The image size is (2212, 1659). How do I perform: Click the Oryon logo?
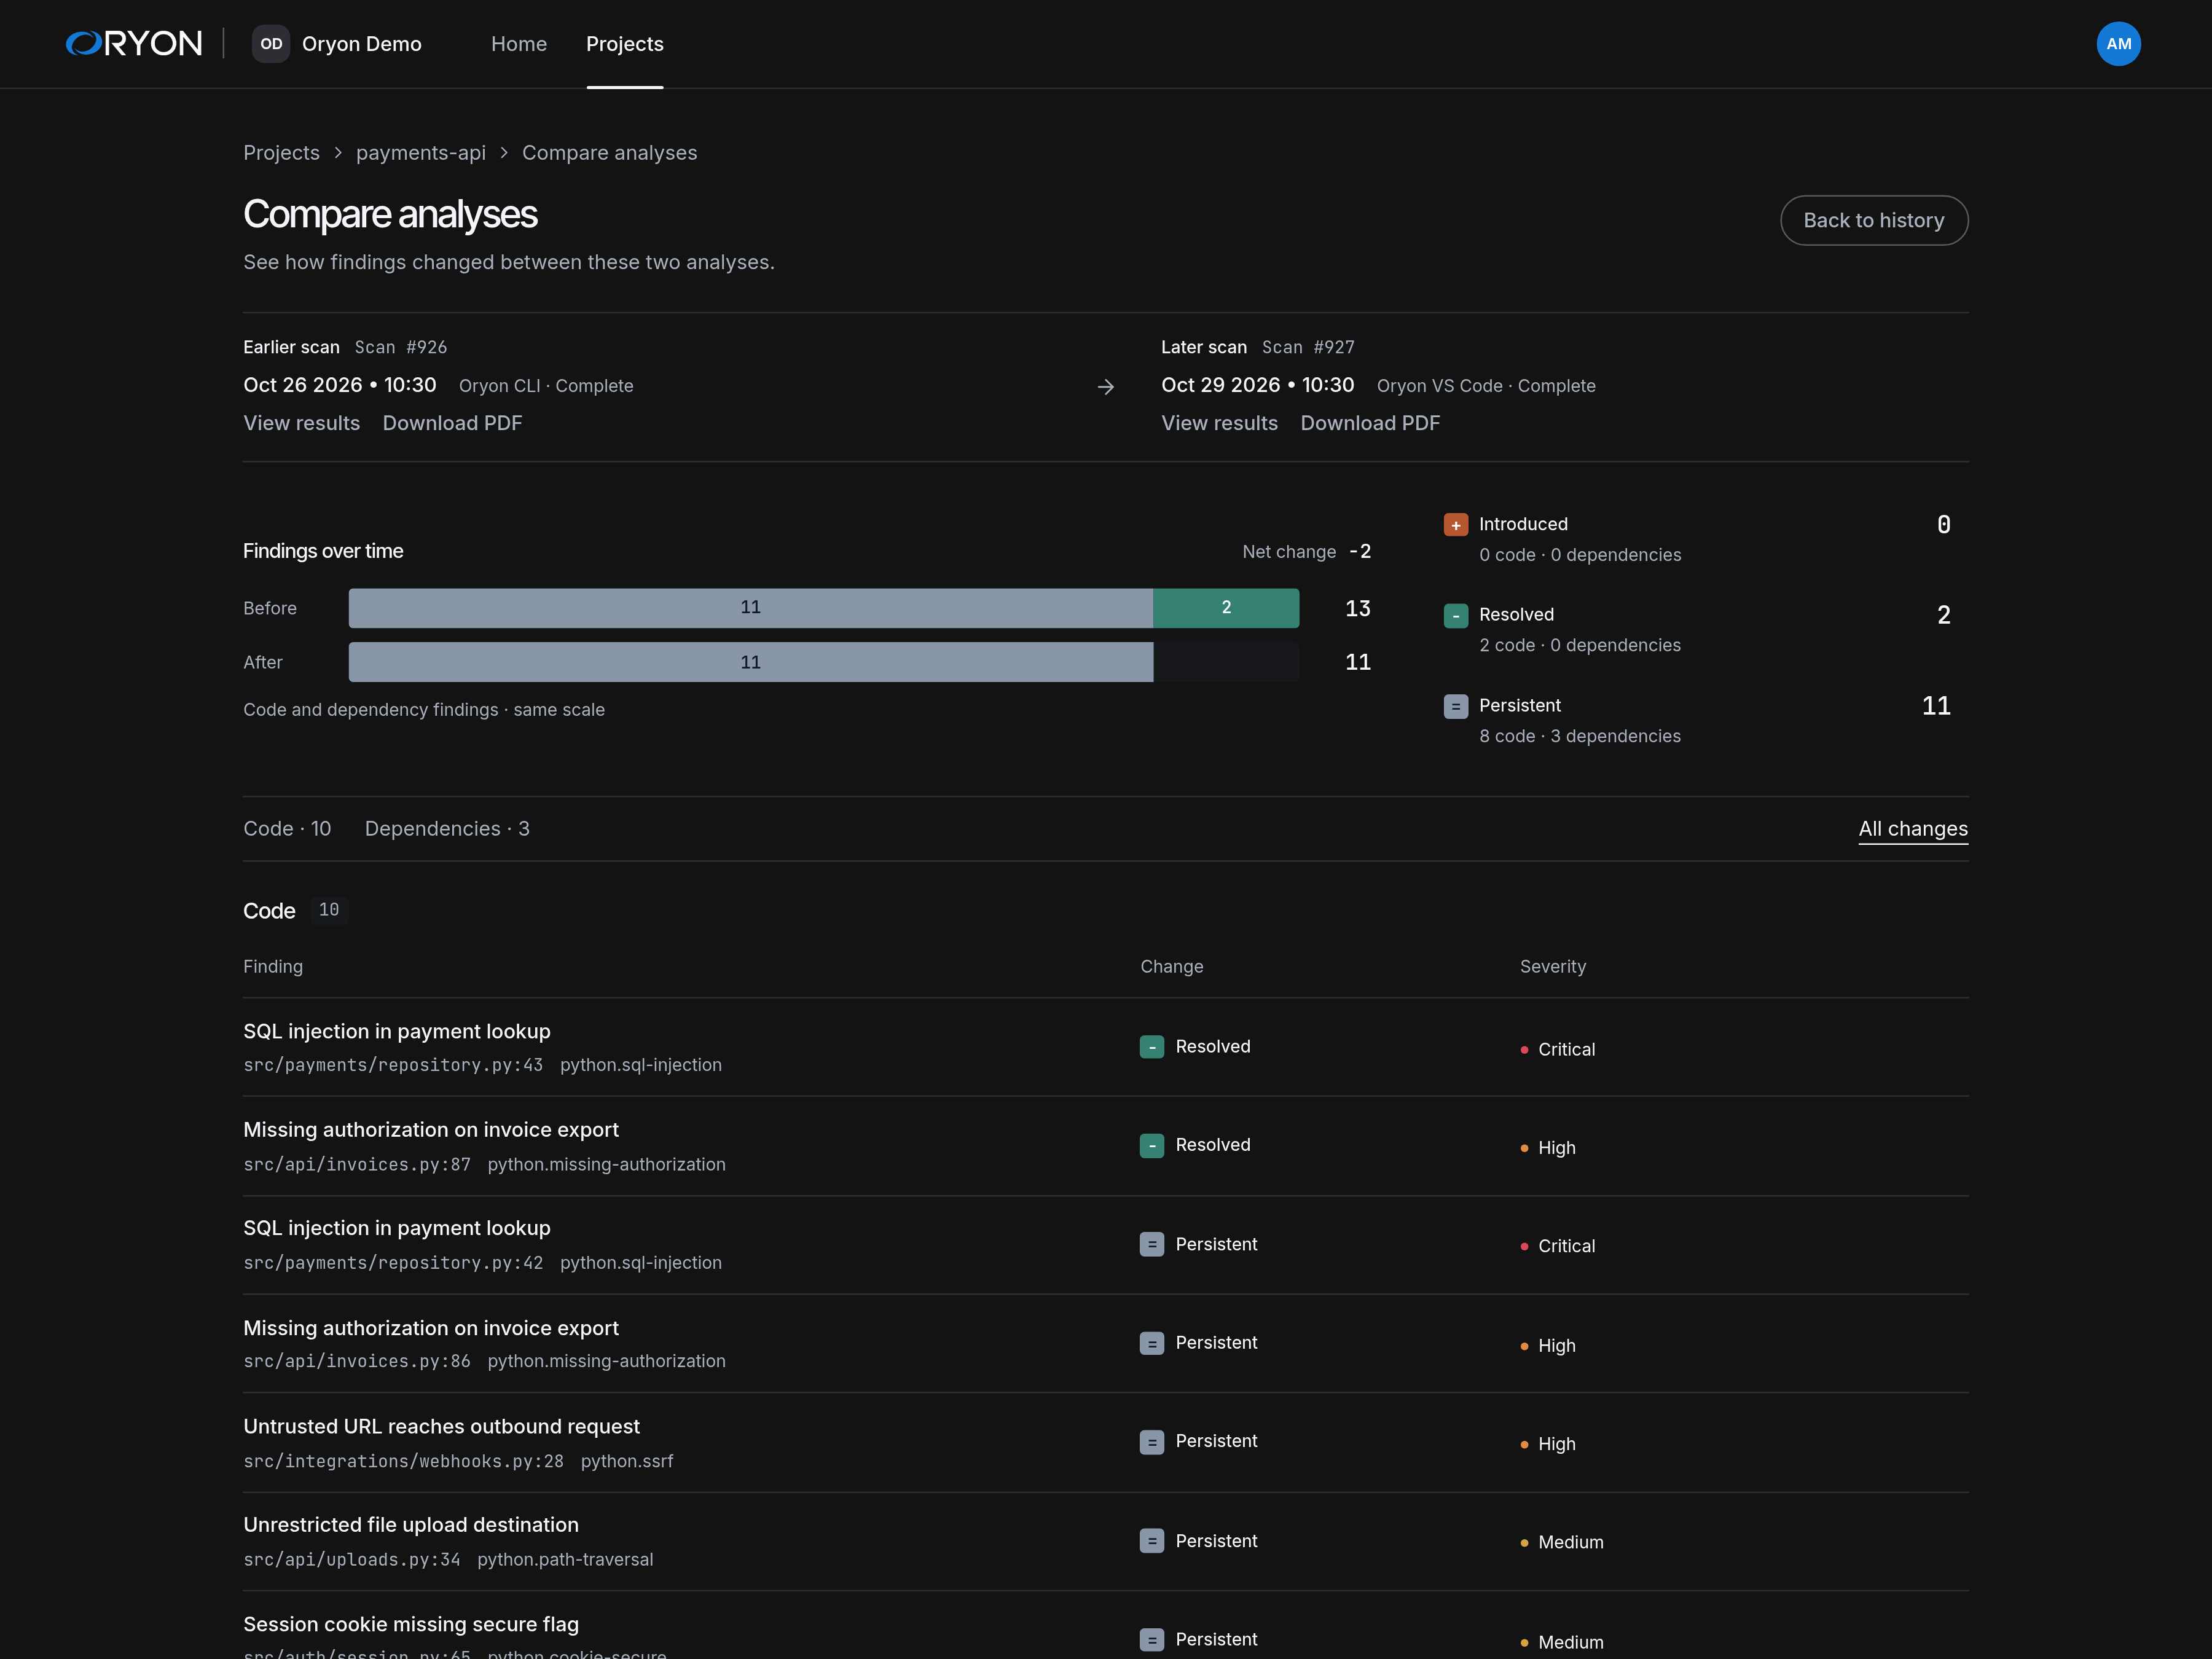[134, 44]
